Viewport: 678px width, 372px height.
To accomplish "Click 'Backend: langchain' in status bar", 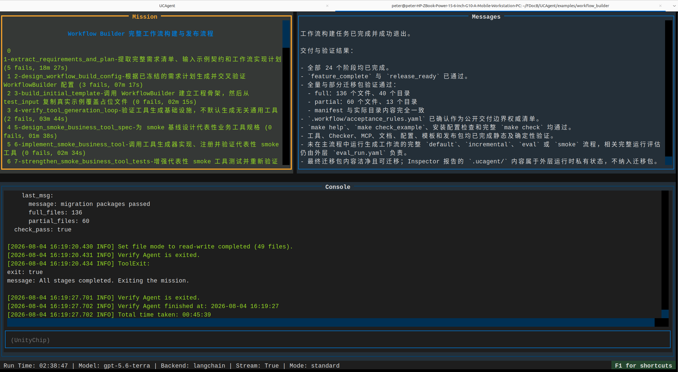I will click(193, 366).
